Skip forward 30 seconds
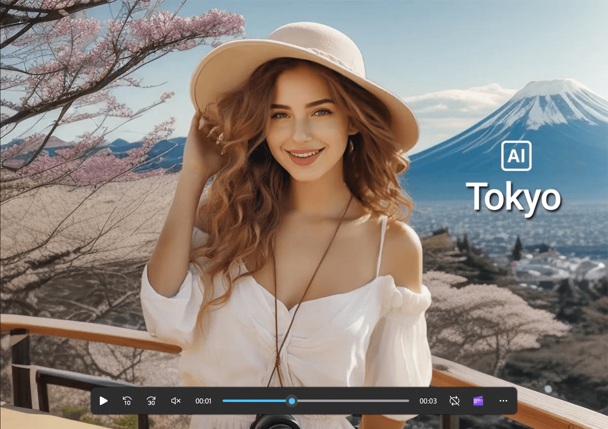The image size is (608, 429). tap(151, 401)
